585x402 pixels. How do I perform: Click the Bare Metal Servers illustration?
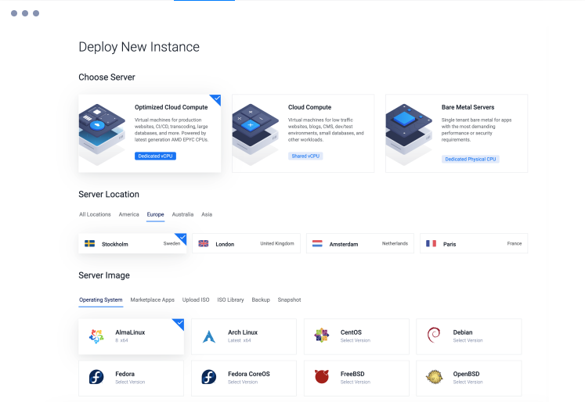(x=409, y=134)
